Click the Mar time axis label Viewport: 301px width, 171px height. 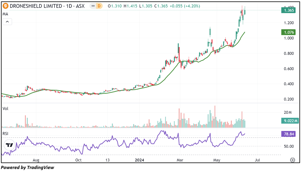[180, 160]
